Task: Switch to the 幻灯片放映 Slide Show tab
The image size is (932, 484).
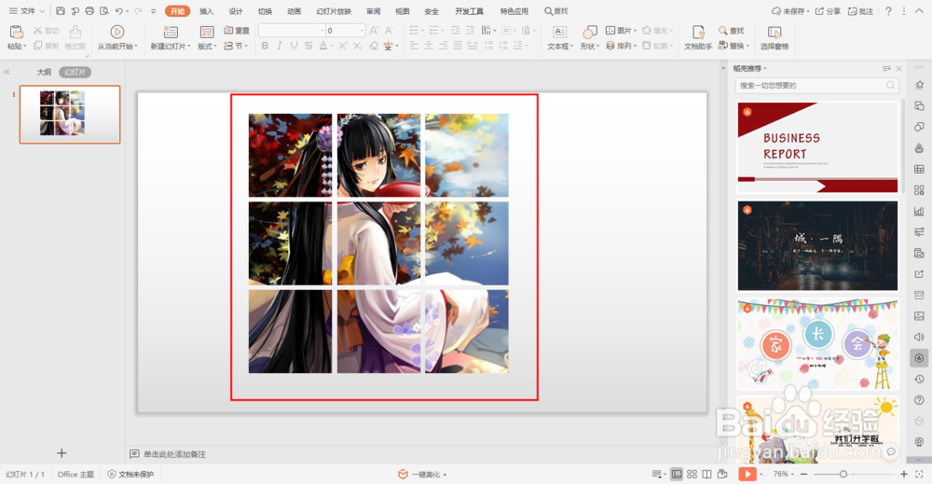Action: [x=334, y=11]
